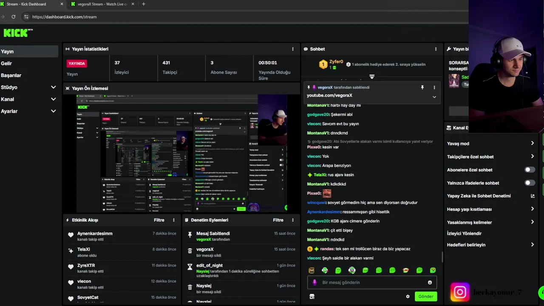Click the Gönder send button
Image resolution: width=544 pixels, height=306 pixels.
425,297
